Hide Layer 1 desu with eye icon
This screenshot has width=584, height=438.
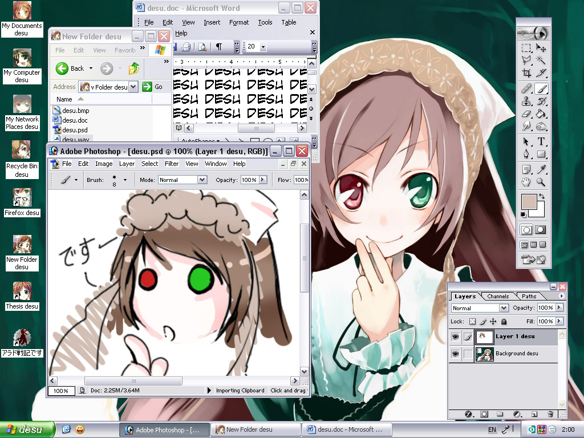coord(455,336)
